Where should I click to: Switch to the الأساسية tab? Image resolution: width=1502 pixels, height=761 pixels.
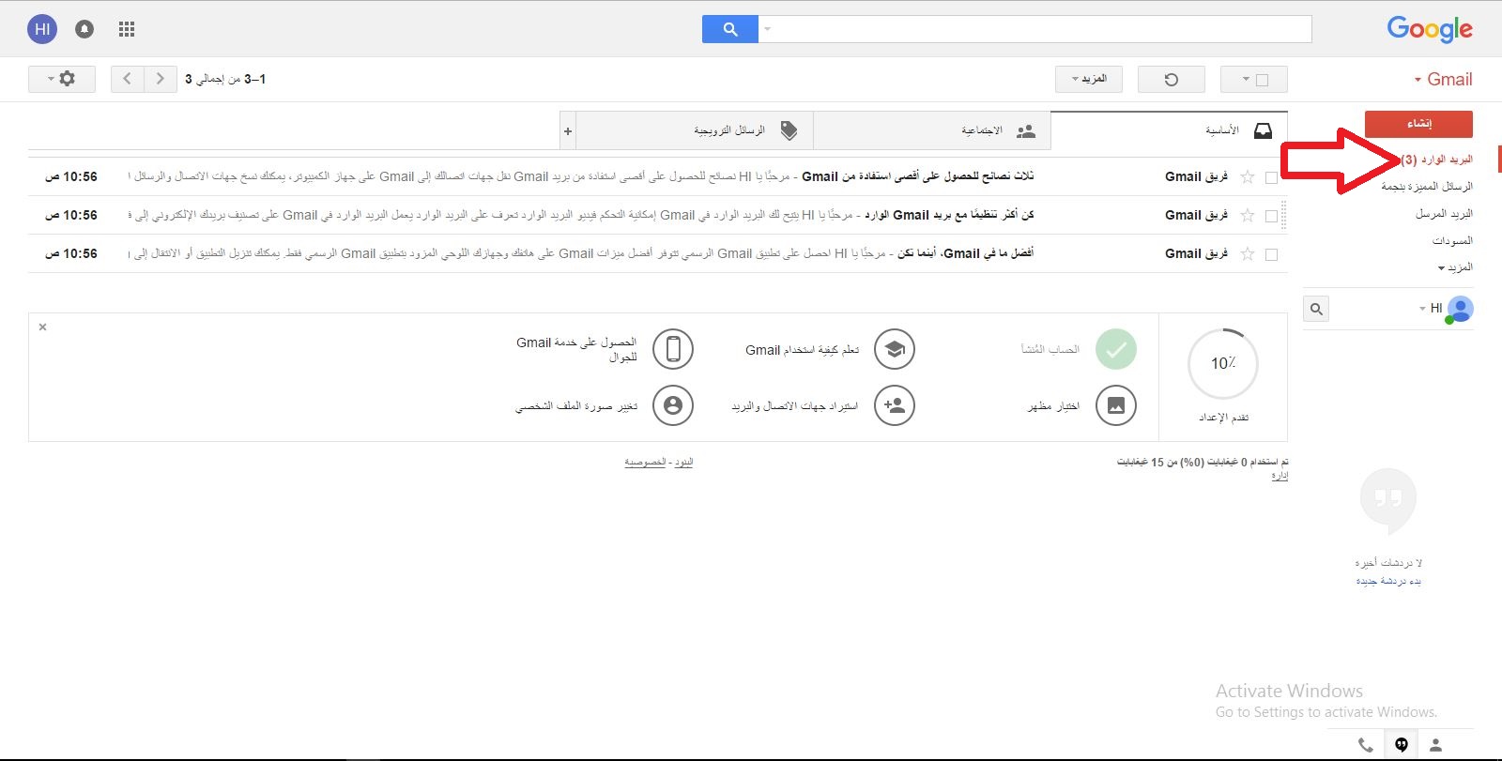(1169, 130)
